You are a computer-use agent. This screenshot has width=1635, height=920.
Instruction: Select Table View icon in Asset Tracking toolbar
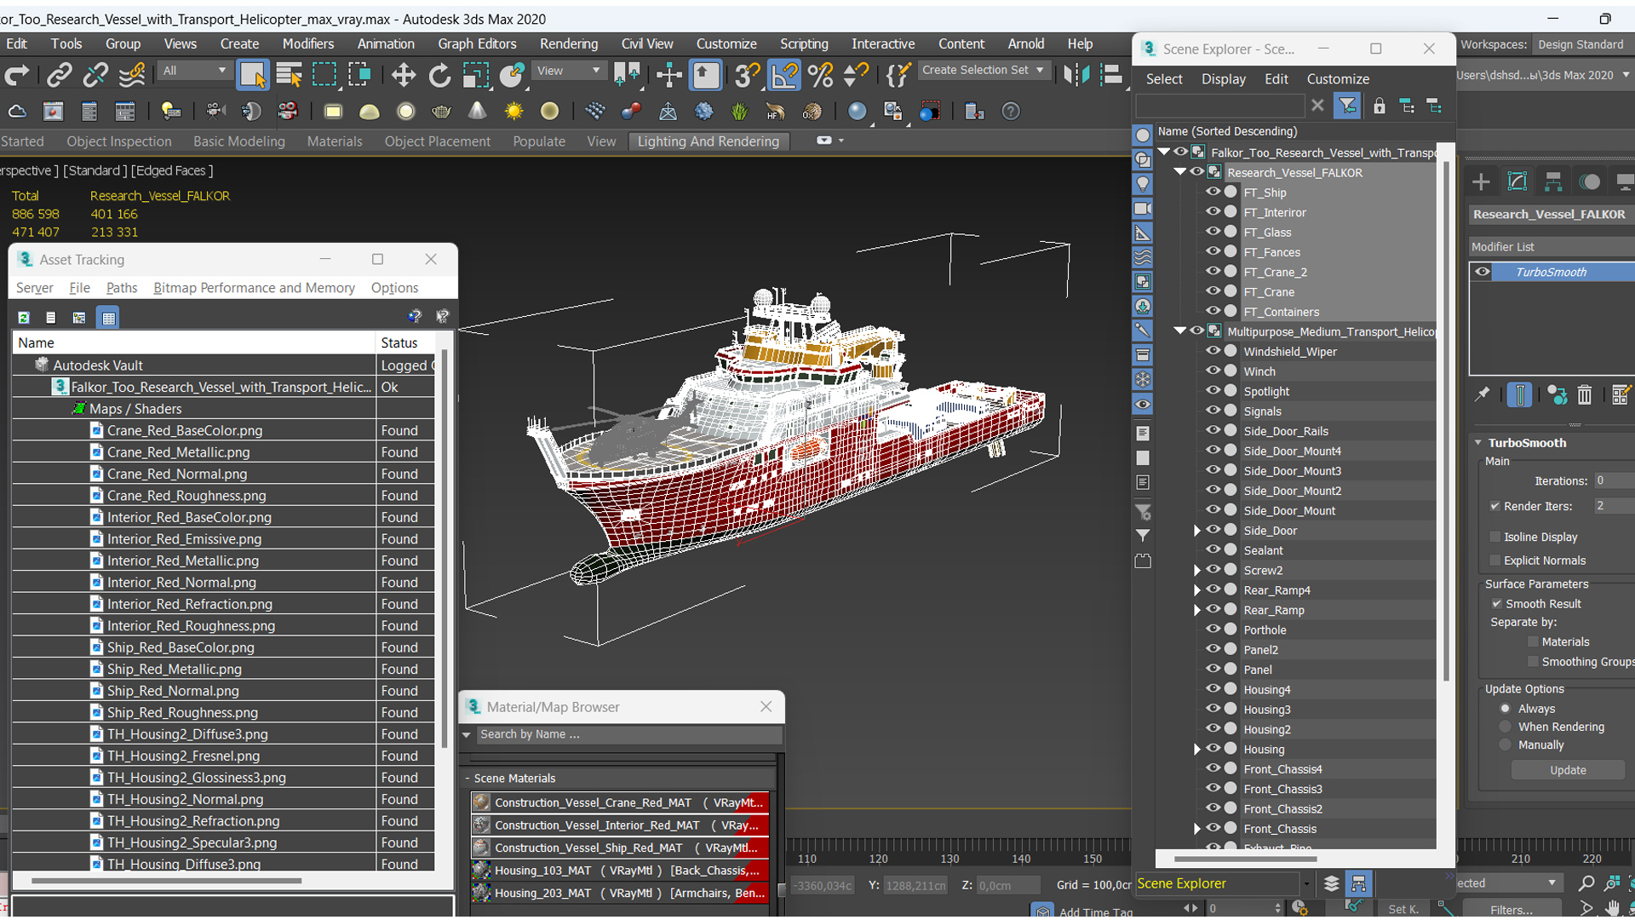tap(108, 318)
